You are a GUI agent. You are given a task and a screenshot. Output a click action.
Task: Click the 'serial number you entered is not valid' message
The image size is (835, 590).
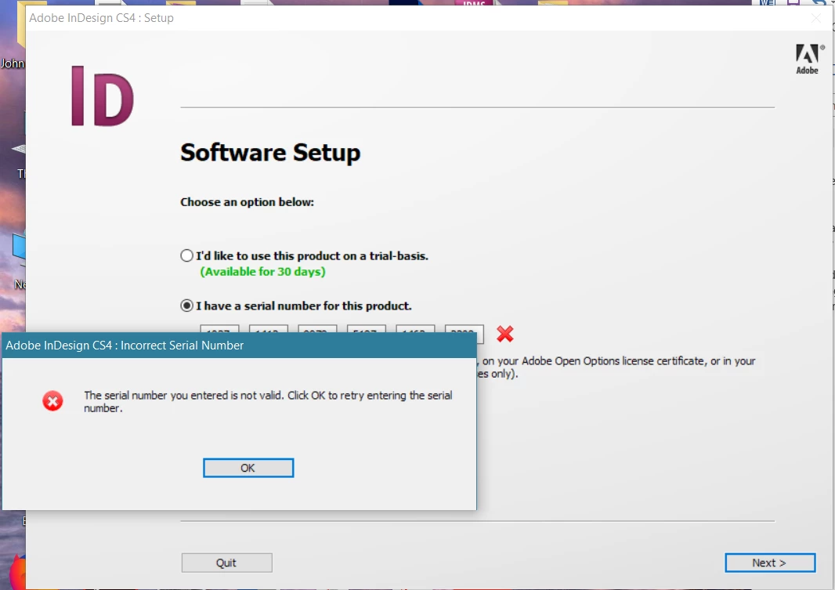[x=268, y=401]
